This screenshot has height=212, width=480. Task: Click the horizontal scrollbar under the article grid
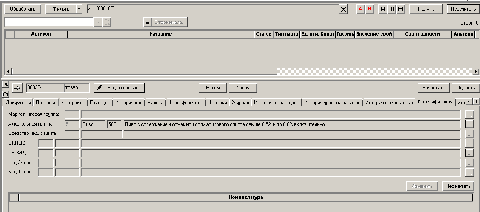click(144, 72)
